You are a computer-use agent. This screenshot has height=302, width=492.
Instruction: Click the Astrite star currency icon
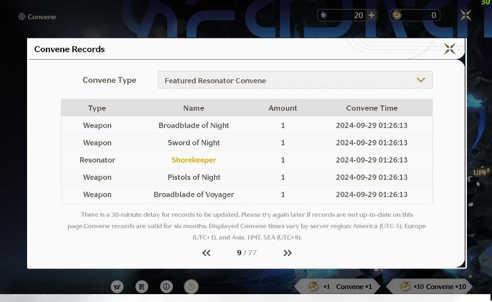pyautogui.click(x=324, y=15)
